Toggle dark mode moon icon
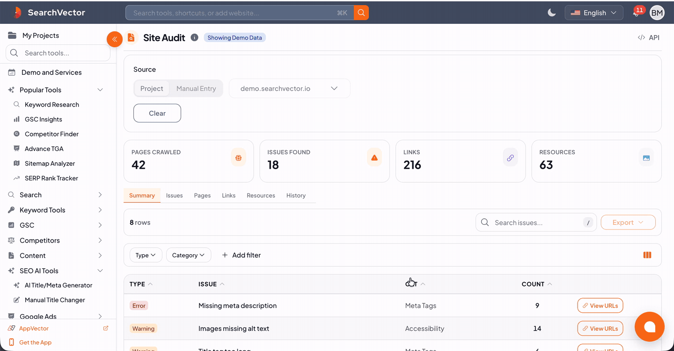The image size is (674, 351). click(x=552, y=13)
